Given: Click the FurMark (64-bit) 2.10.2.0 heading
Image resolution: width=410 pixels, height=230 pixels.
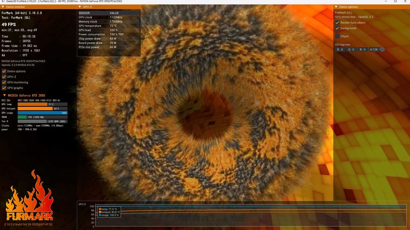Looking at the screenshot, I should [x=22, y=13].
